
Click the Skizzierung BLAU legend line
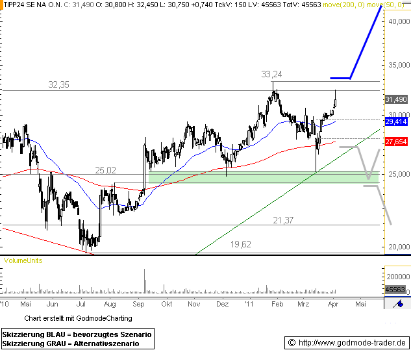(77, 334)
